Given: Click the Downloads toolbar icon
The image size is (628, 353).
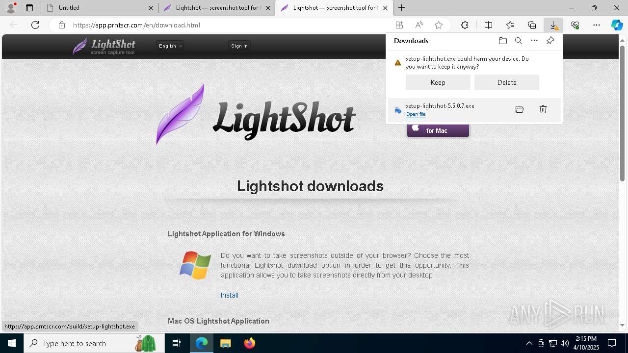Looking at the screenshot, I should point(553,25).
